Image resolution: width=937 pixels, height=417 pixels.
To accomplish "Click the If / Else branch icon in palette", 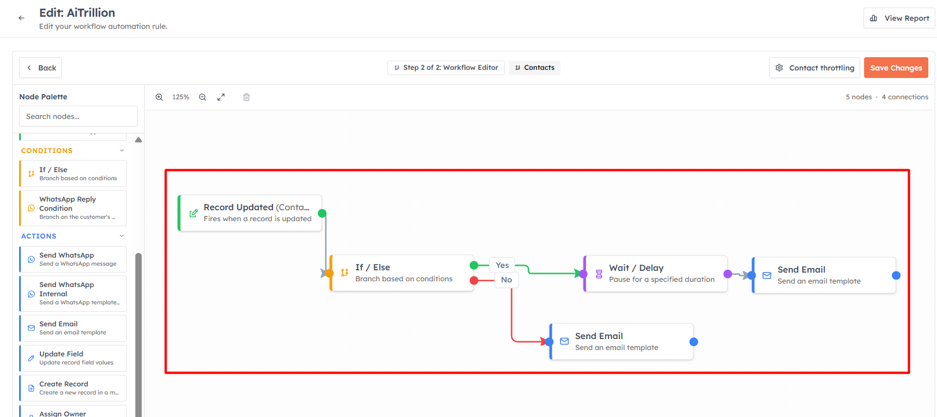I will pyautogui.click(x=31, y=174).
